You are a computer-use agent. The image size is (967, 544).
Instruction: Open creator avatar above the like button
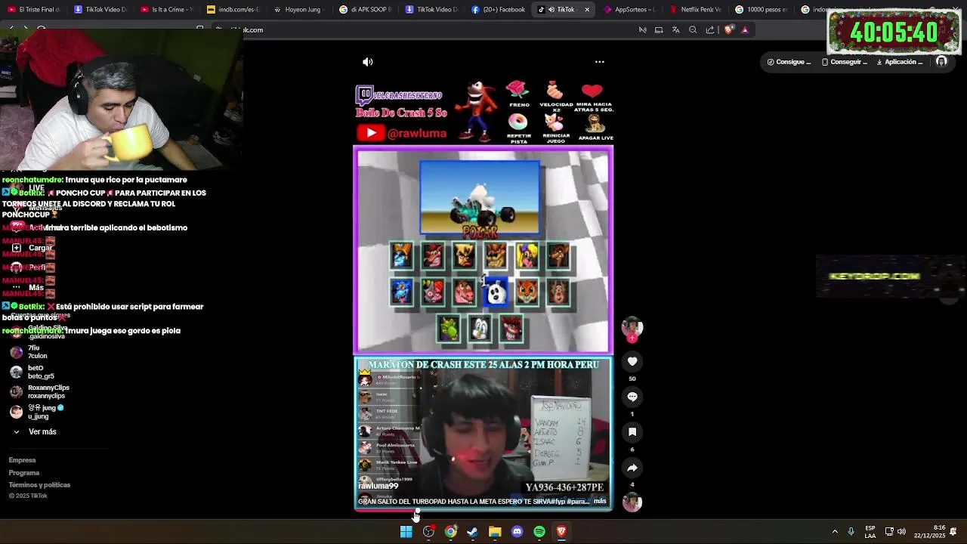click(x=632, y=327)
